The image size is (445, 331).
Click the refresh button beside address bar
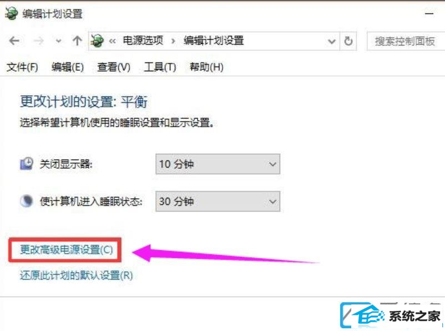pyautogui.click(x=348, y=42)
